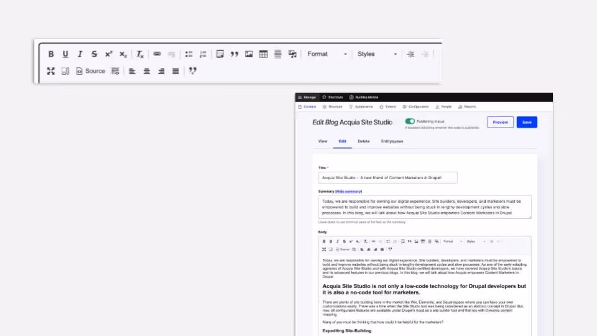Open the Delete tab
Screen dimensions: 597x336
[x=364, y=141]
